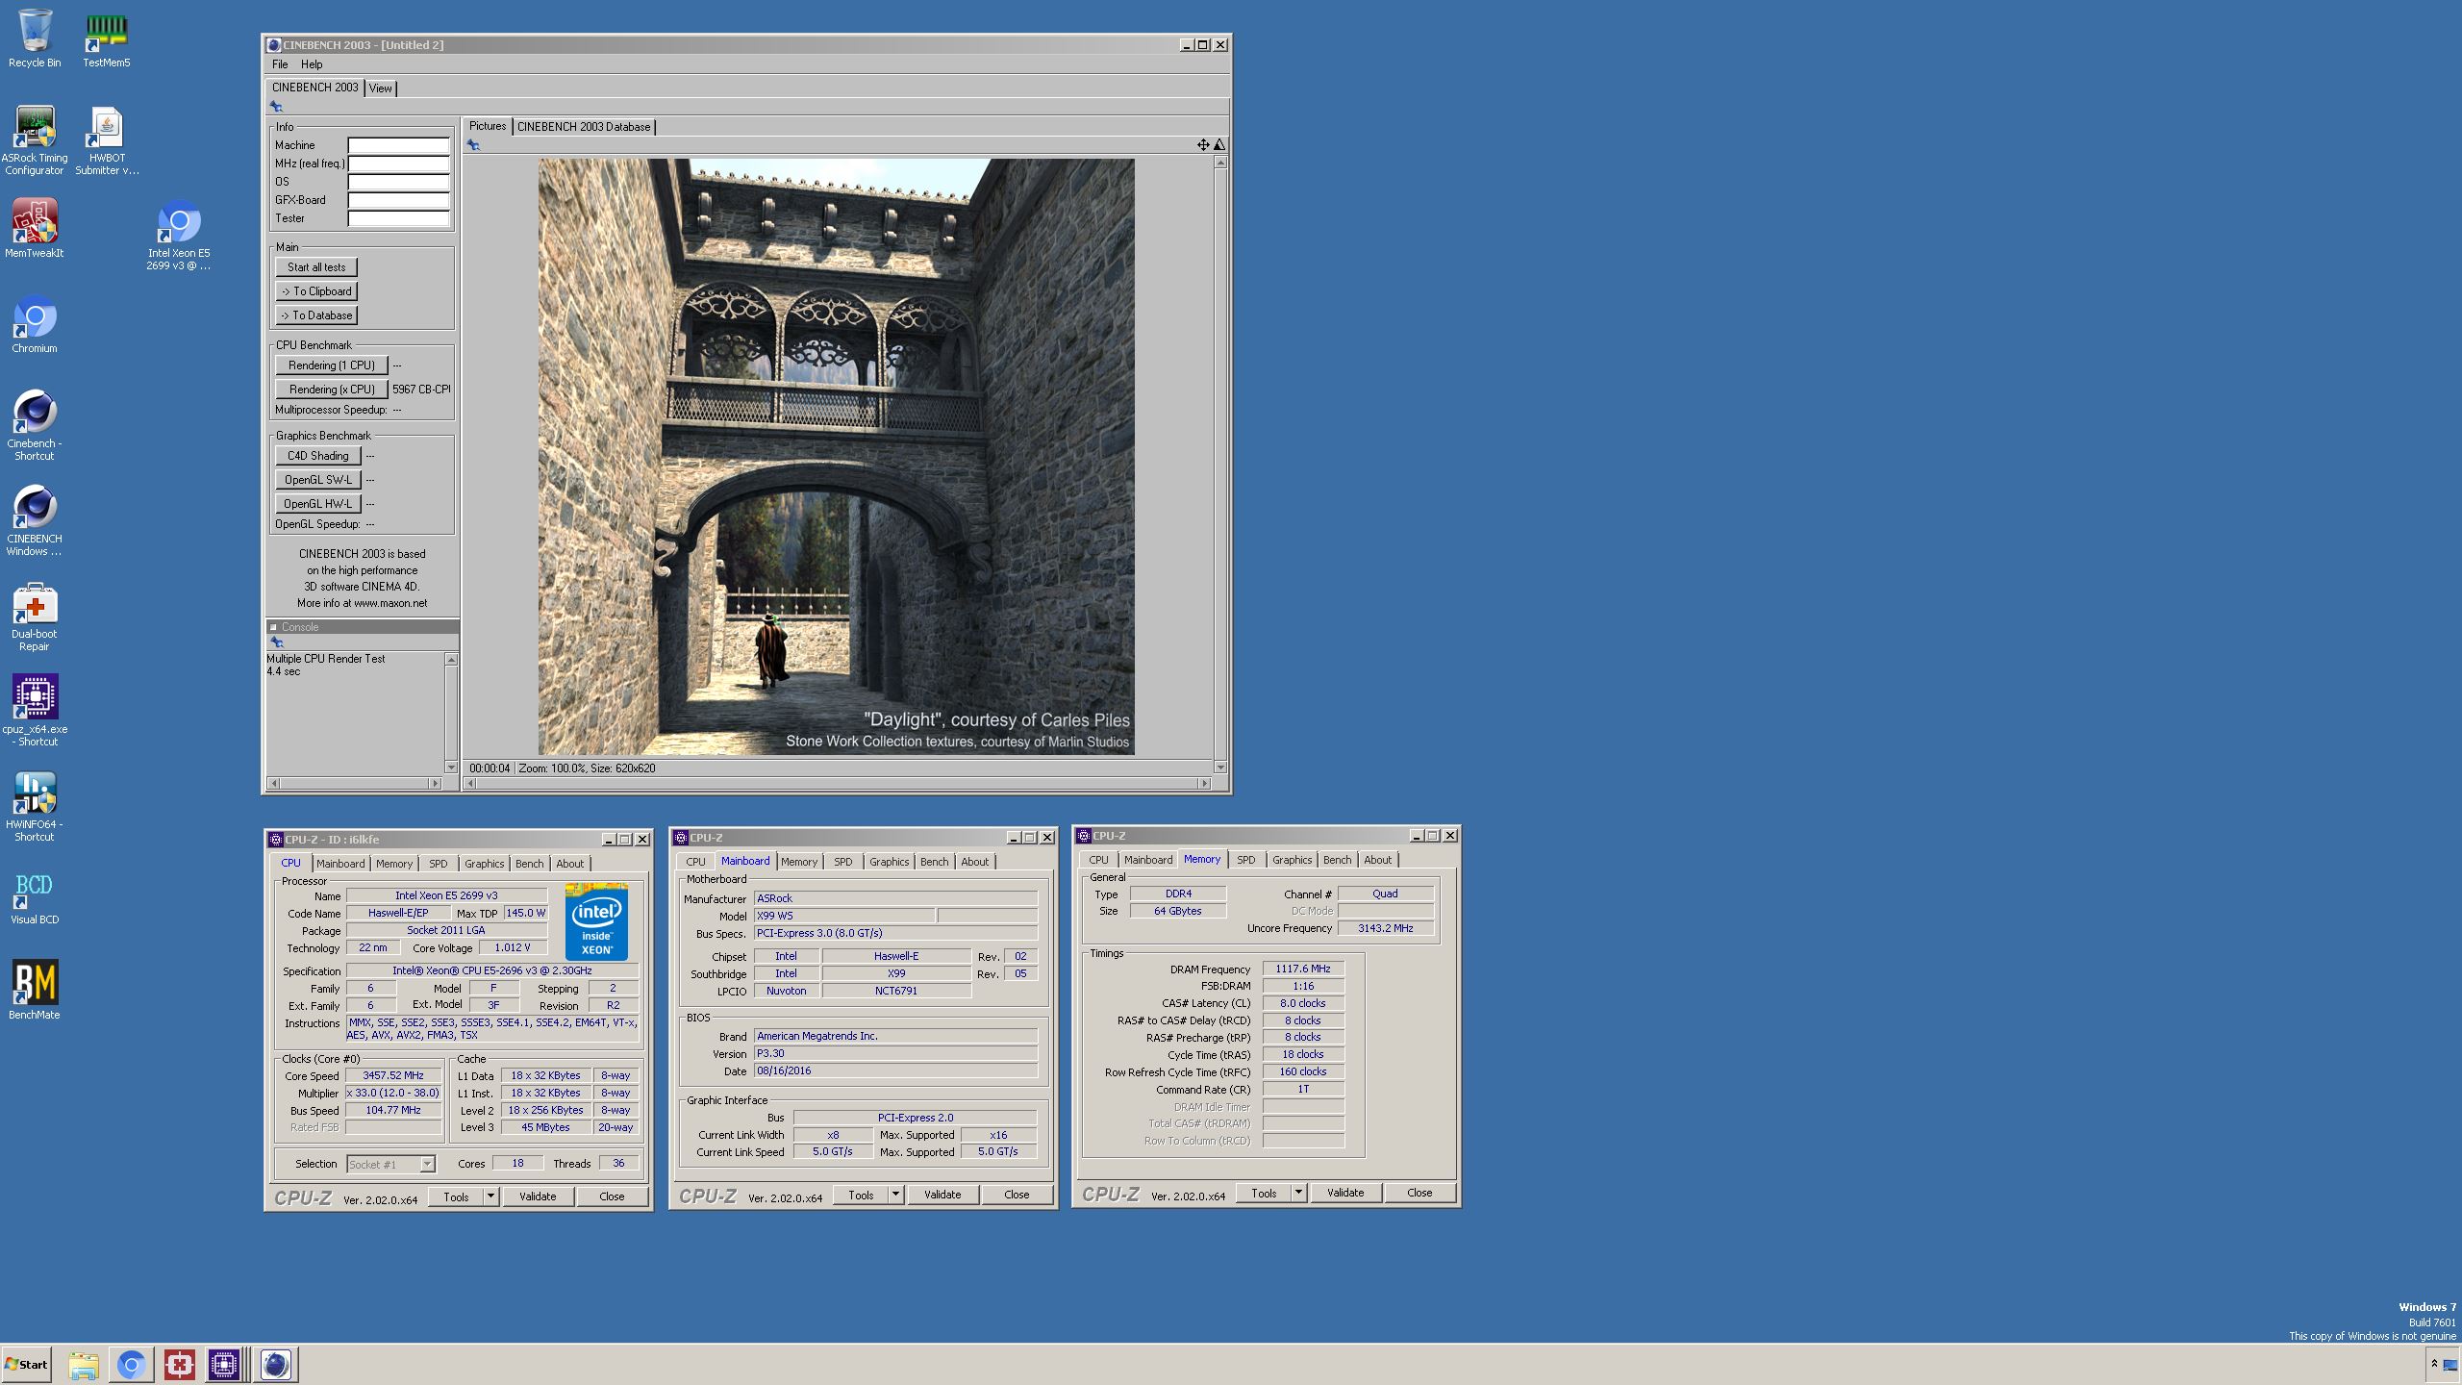Click Validate in CPU-Z Memory window
The height and width of the screenshot is (1385, 2462).
[1345, 1193]
